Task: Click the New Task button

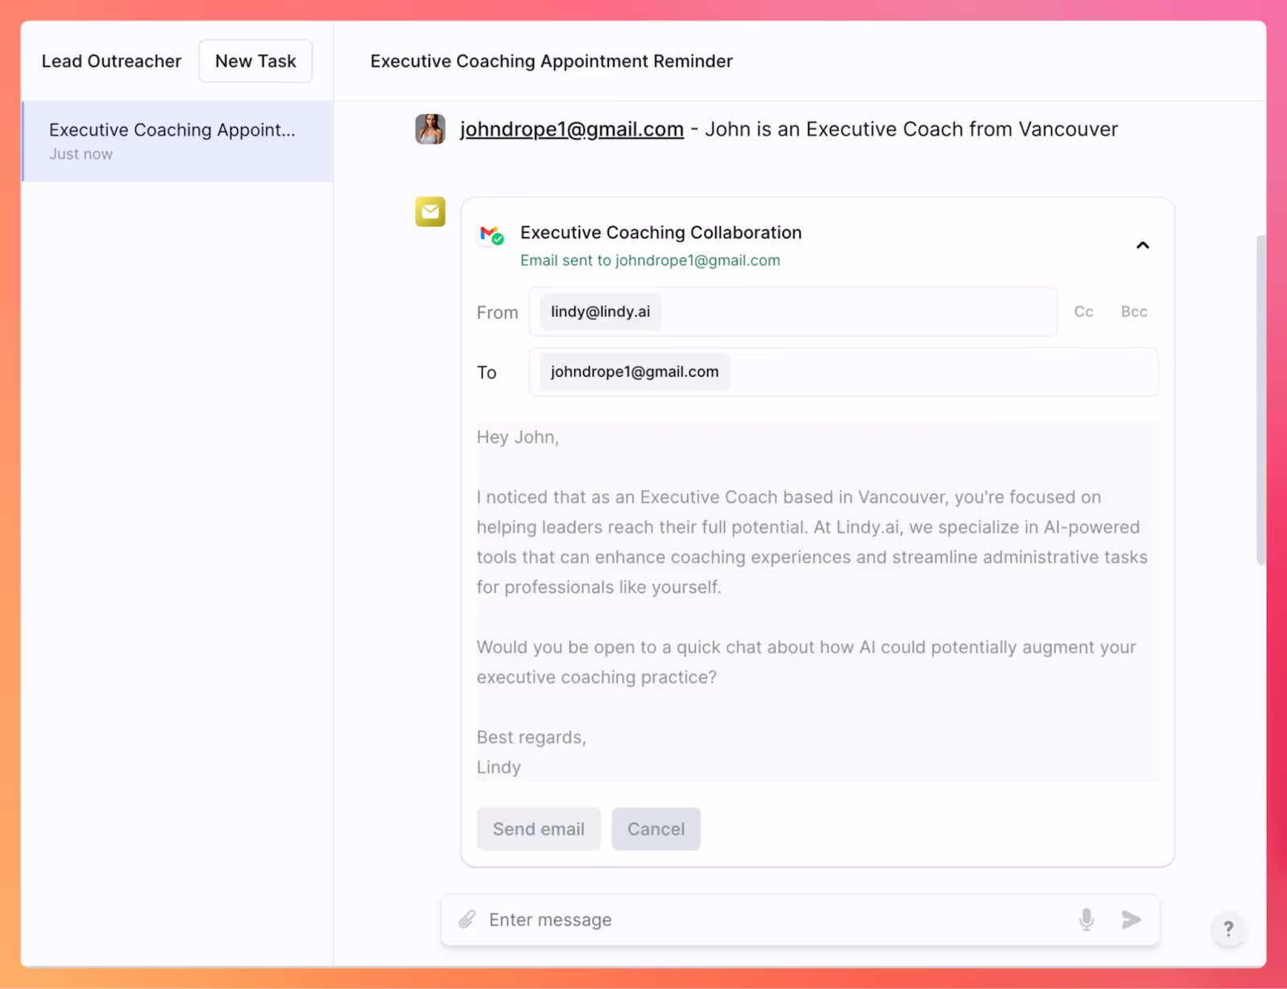Action: pyautogui.click(x=256, y=61)
